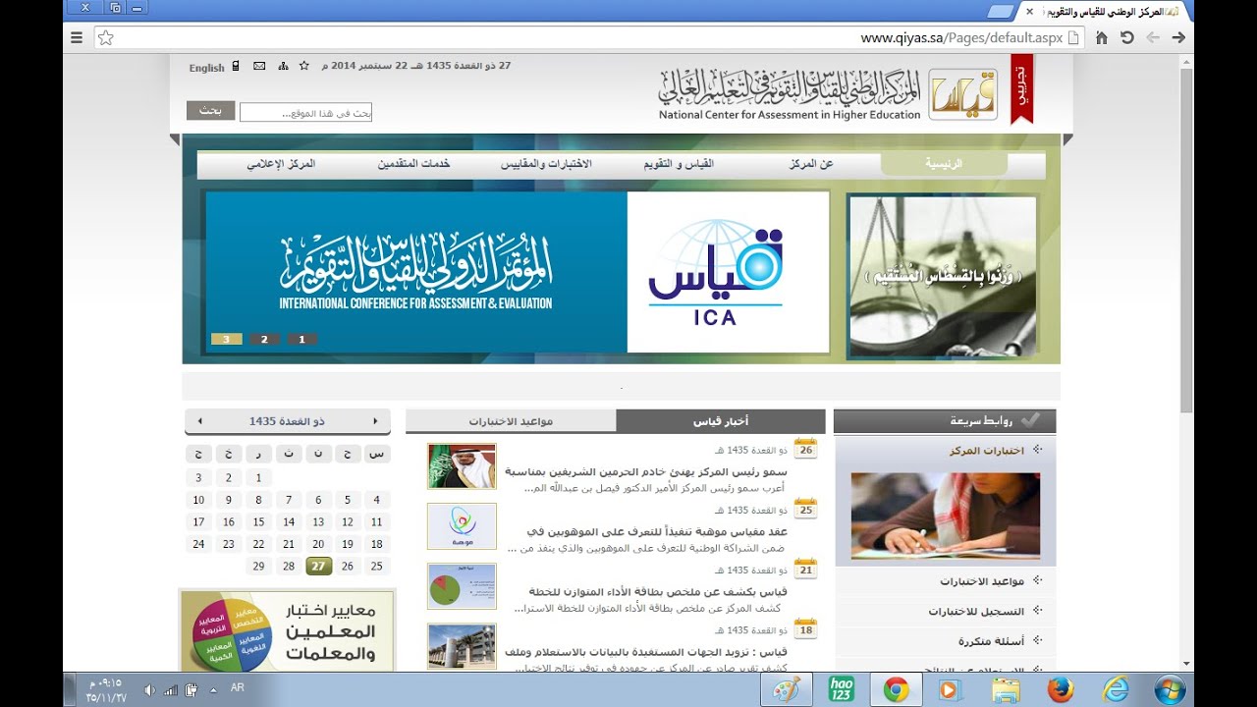Image resolution: width=1257 pixels, height=707 pixels.
Task: Open File Explorer from taskbar
Action: 1005,690
